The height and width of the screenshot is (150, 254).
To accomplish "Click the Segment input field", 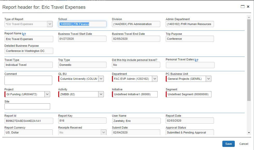I will point(189,94).
